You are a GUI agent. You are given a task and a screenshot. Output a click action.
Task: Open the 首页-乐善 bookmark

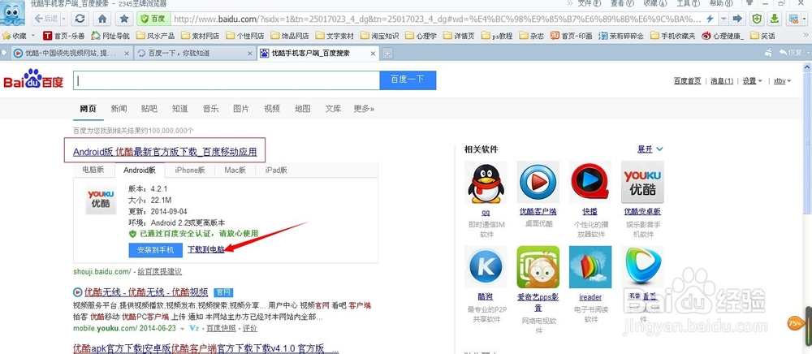coord(63,37)
